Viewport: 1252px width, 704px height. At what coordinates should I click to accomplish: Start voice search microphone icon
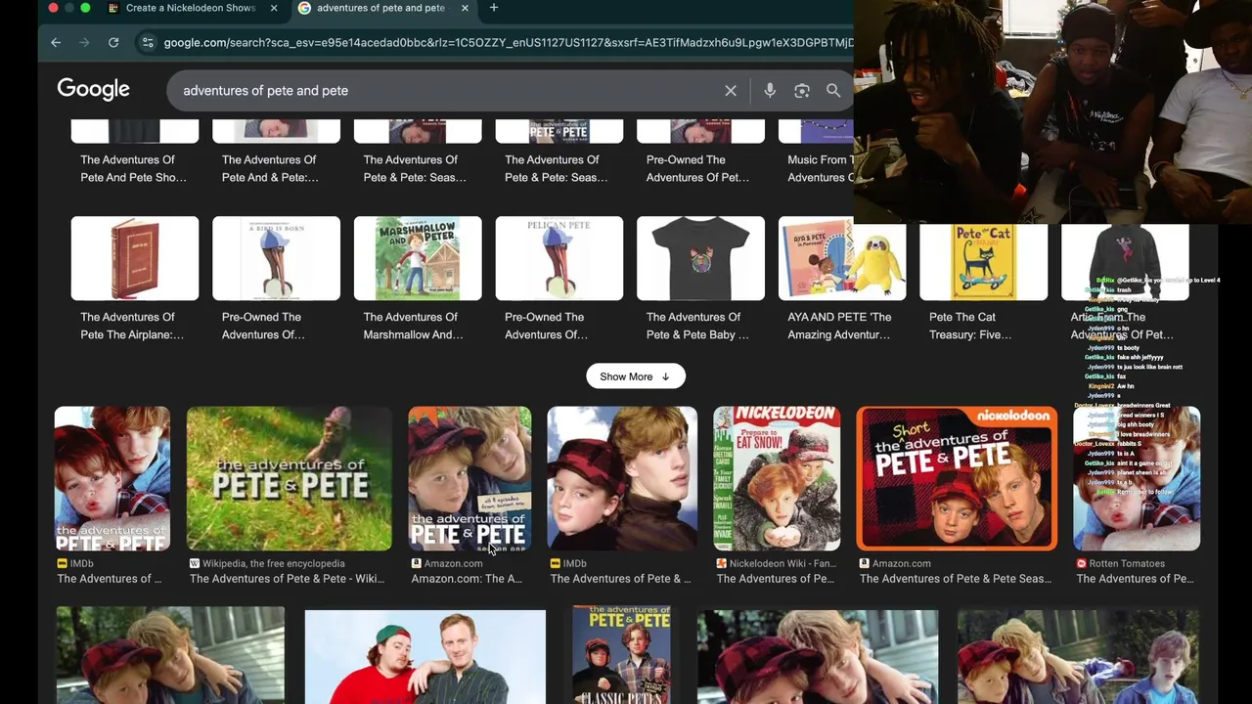coord(770,90)
